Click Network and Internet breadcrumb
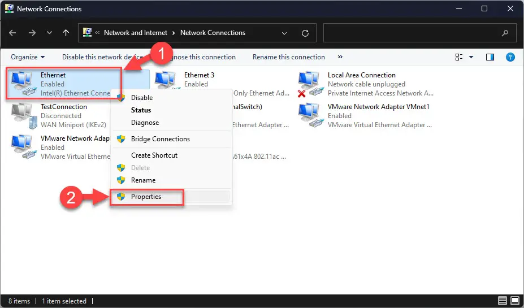The width and height of the screenshot is (524, 308). [135, 33]
